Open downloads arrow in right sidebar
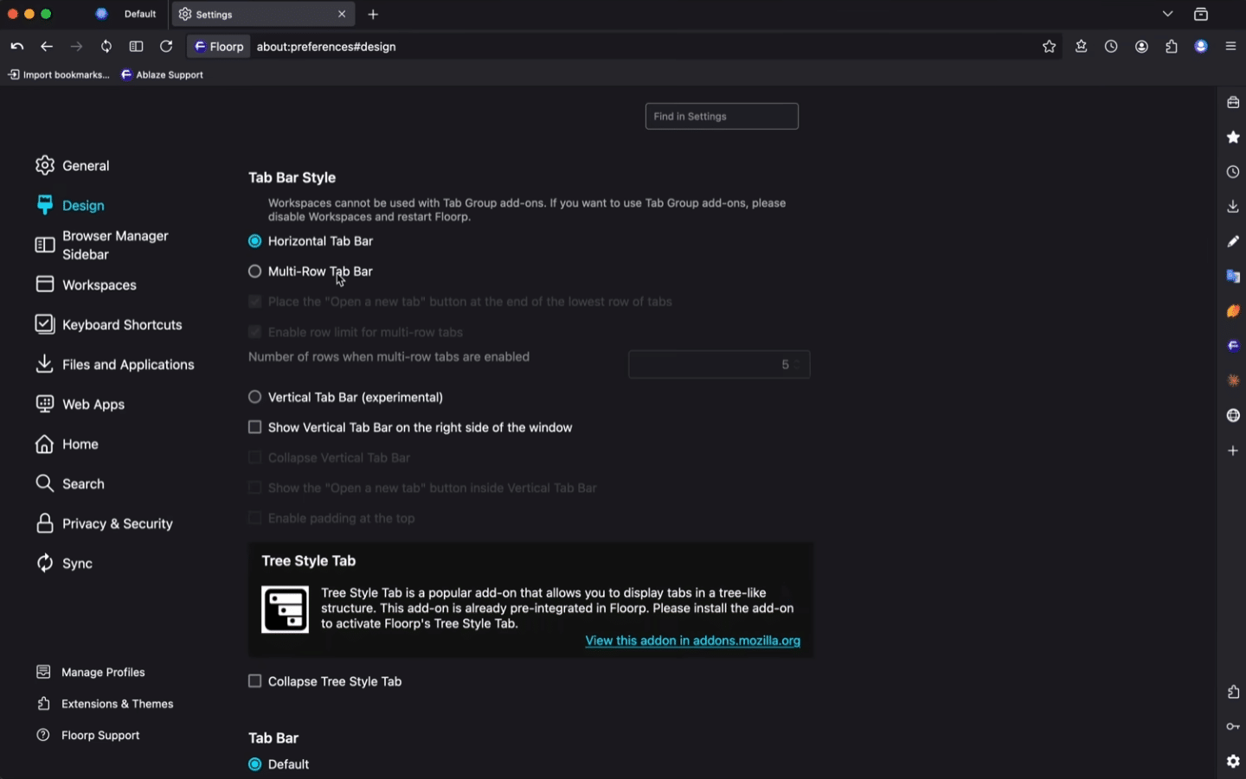 coord(1233,207)
